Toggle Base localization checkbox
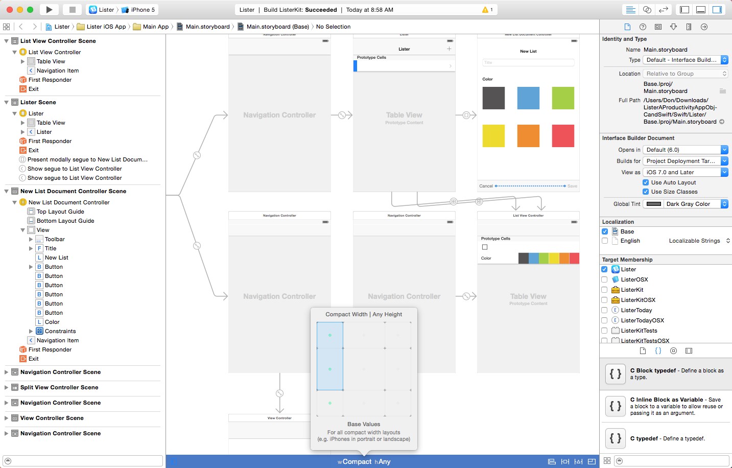Viewport: 732px width, 468px height. tap(605, 231)
